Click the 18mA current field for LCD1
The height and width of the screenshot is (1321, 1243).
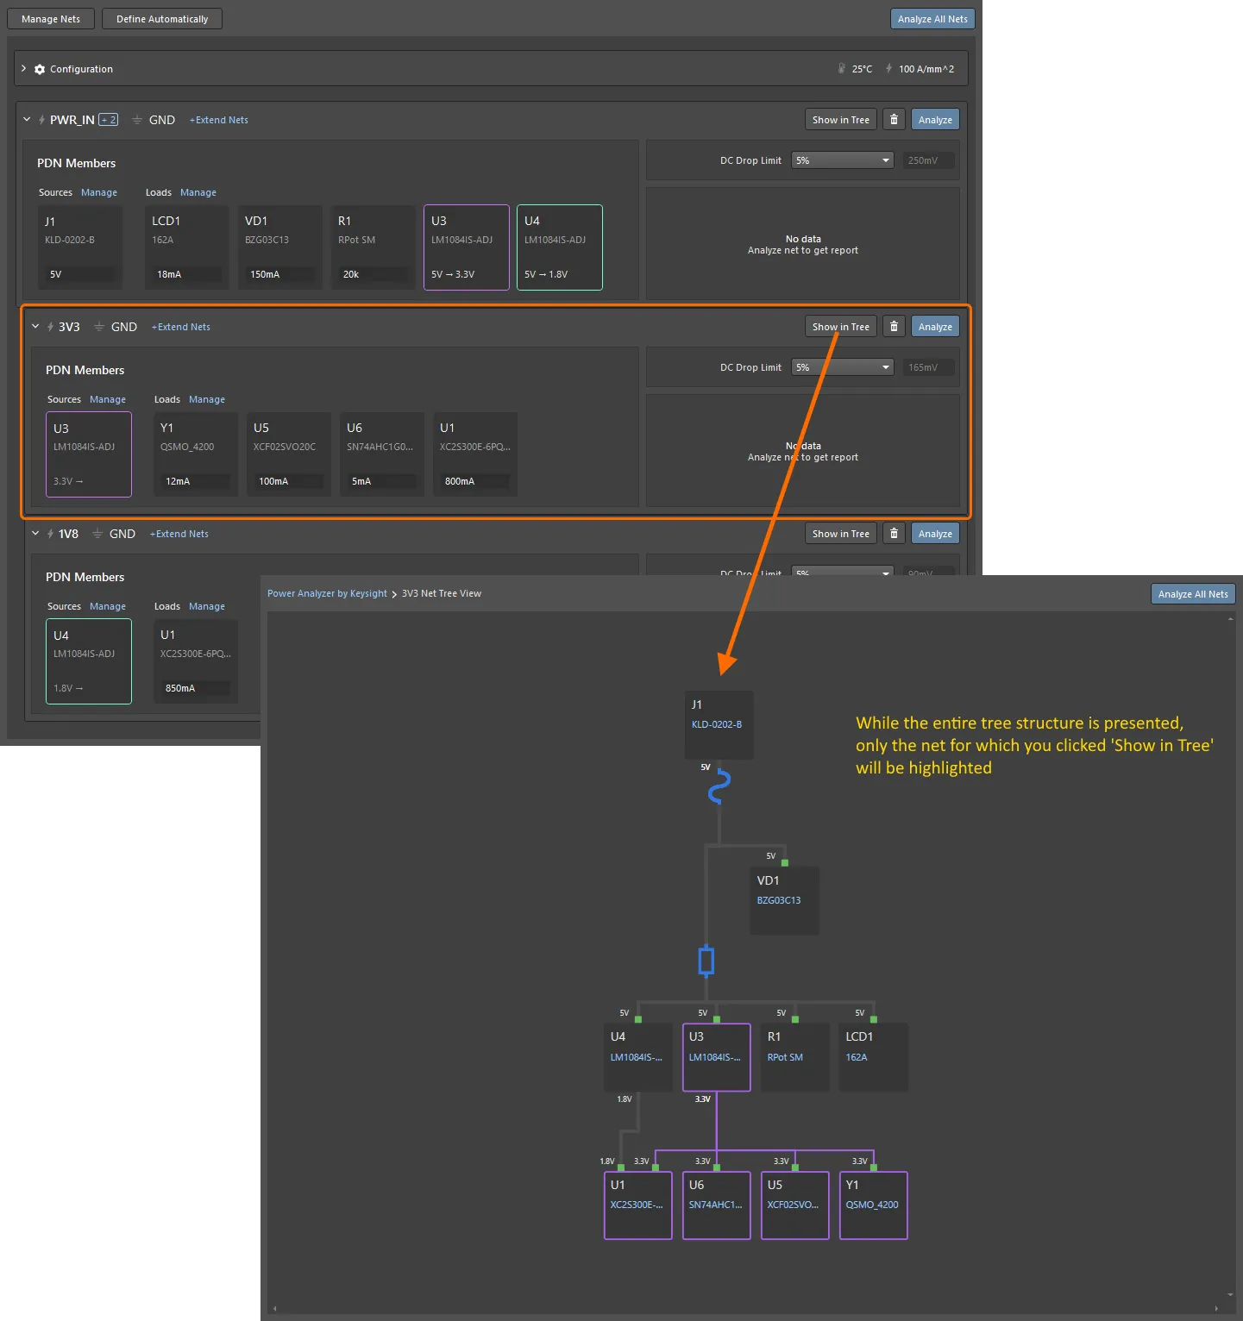coord(186,274)
